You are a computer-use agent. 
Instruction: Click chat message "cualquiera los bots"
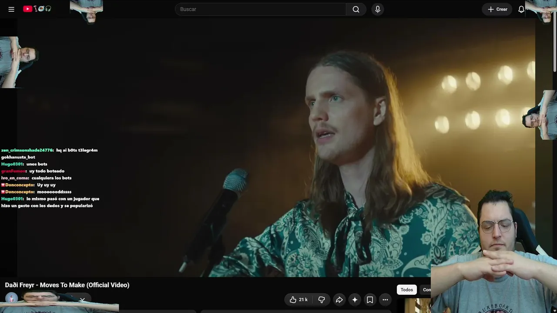51,178
